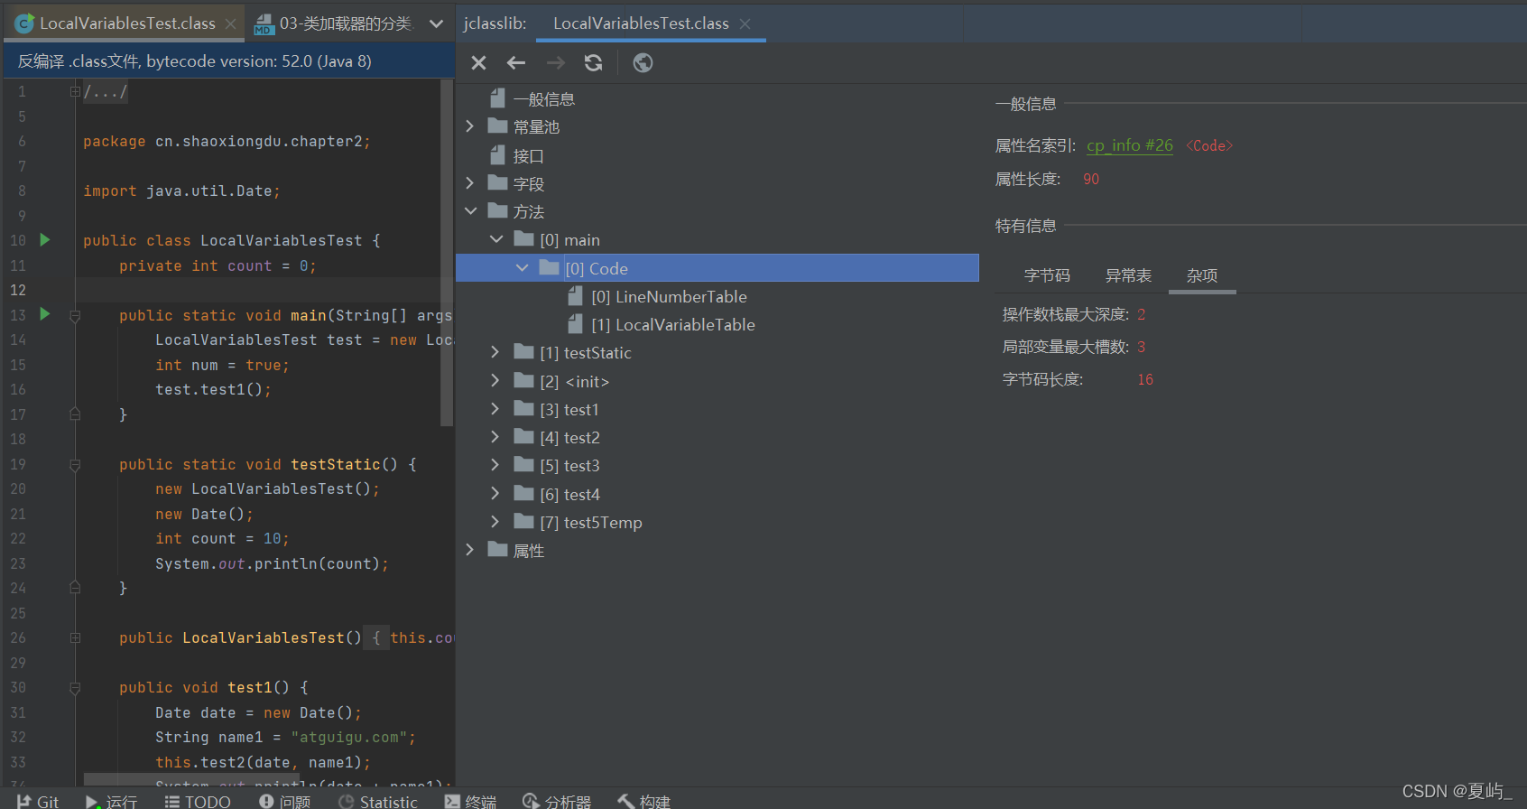
Task: Expand the [4] test2 method node
Action: tap(495, 437)
